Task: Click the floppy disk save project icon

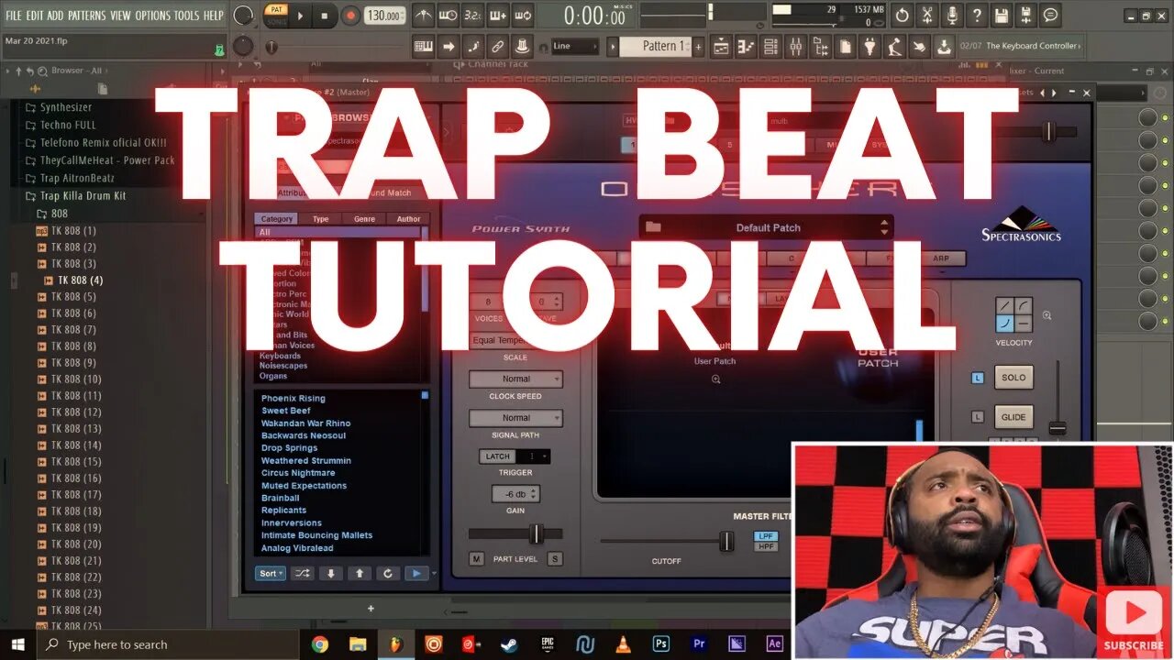Action: (1002, 16)
